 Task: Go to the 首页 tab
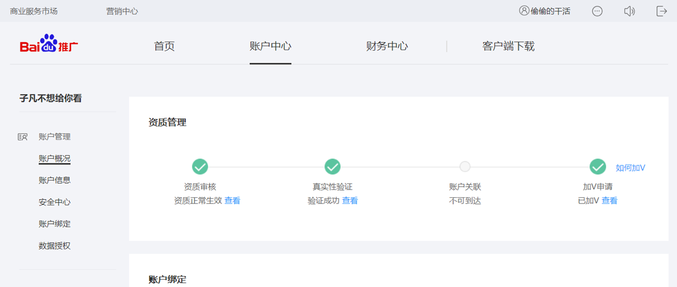[164, 46]
